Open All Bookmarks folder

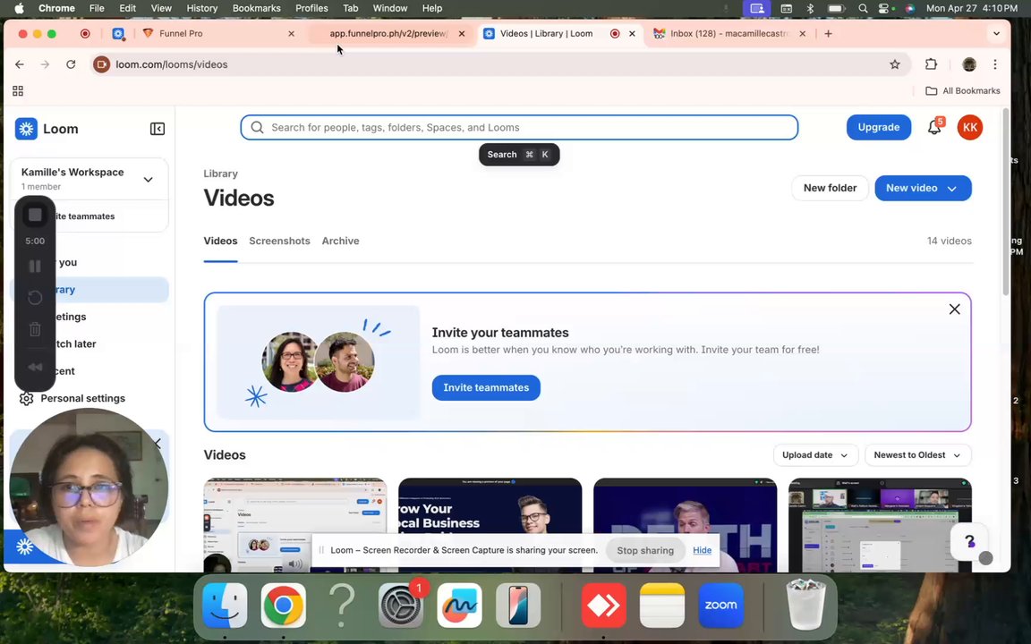click(963, 90)
